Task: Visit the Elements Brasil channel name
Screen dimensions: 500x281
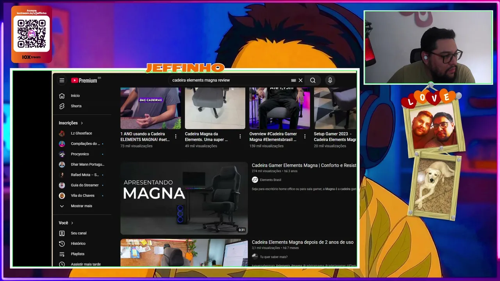Action: pos(270,180)
